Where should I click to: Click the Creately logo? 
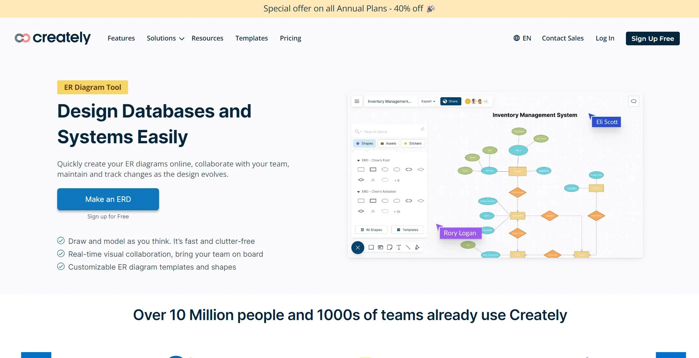[53, 38]
